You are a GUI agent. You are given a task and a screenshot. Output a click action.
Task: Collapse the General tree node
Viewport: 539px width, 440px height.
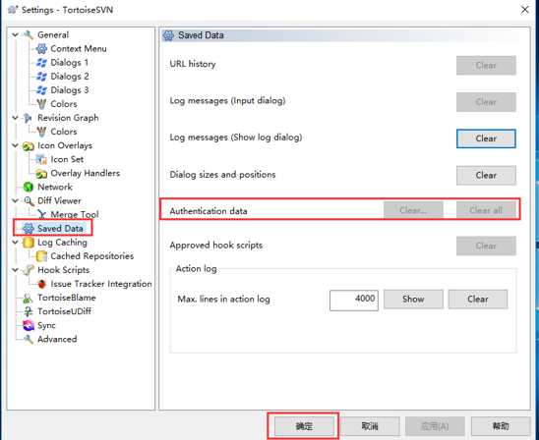point(15,34)
